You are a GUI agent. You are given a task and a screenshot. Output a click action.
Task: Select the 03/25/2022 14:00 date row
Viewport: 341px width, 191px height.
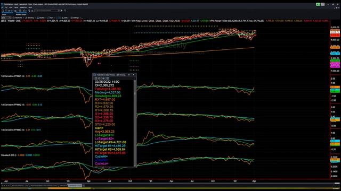point(107,82)
